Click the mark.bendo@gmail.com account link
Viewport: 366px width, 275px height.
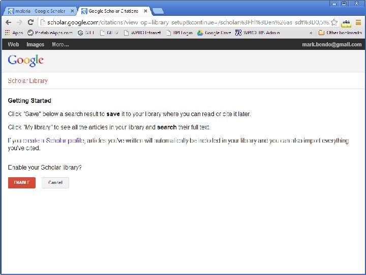point(331,44)
